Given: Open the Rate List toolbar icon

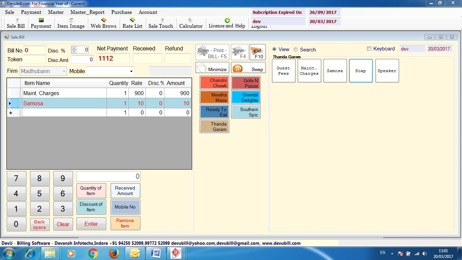Looking at the screenshot, I should [x=132, y=23].
